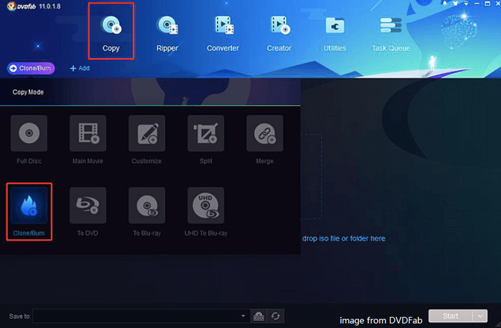Open the Utilities module
This screenshot has width=501, height=328.
(335, 33)
